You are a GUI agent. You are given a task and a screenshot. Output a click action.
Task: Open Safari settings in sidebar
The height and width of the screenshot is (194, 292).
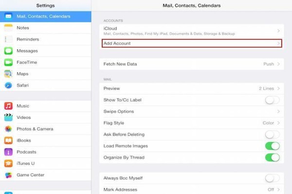46,85
